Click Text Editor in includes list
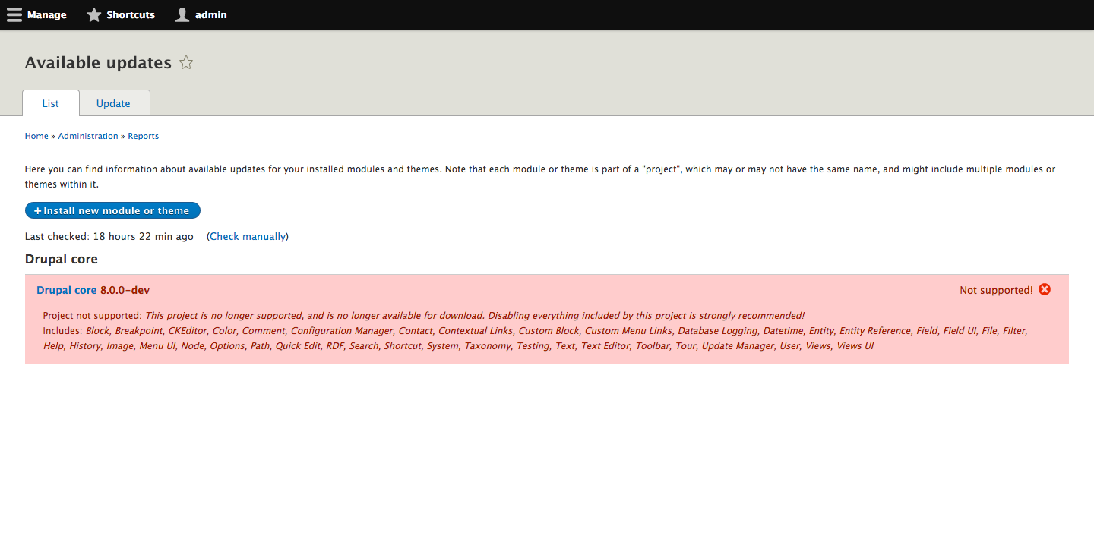This screenshot has width=1094, height=536. [x=605, y=345]
